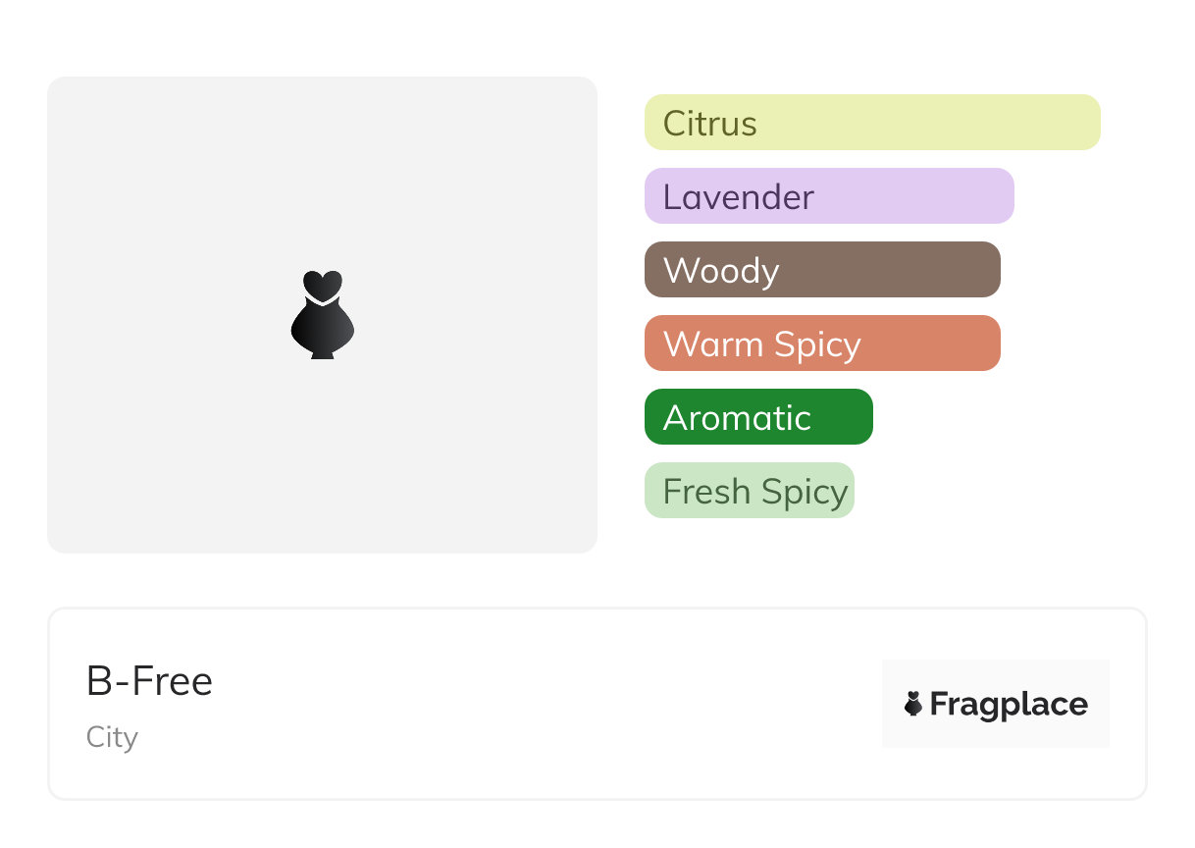Open the City brand name link
Viewport: 1195px width, 848px height.
coord(112,737)
